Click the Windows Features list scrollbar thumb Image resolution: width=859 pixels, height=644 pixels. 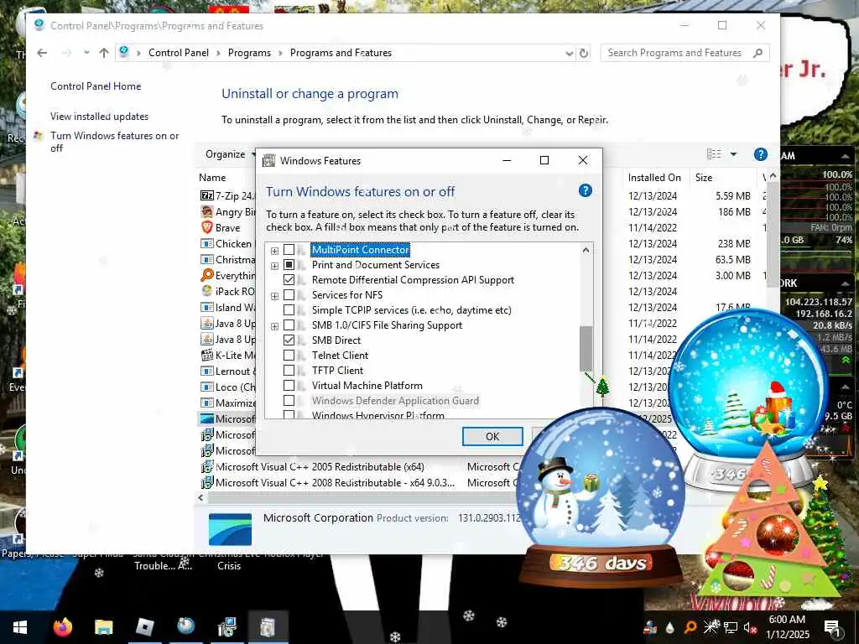[x=586, y=348]
